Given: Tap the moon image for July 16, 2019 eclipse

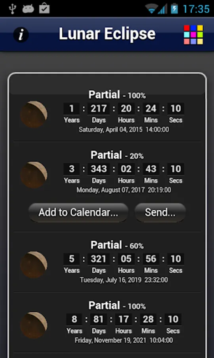Looking at the screenshot, I should (x=34, y=265).
